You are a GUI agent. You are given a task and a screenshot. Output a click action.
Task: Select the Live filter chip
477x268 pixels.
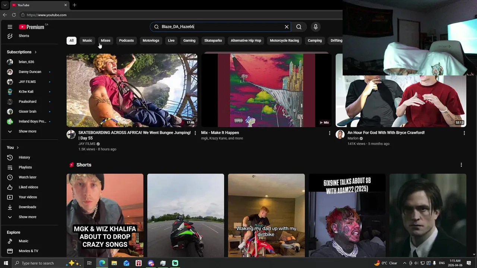pos(171,41)
